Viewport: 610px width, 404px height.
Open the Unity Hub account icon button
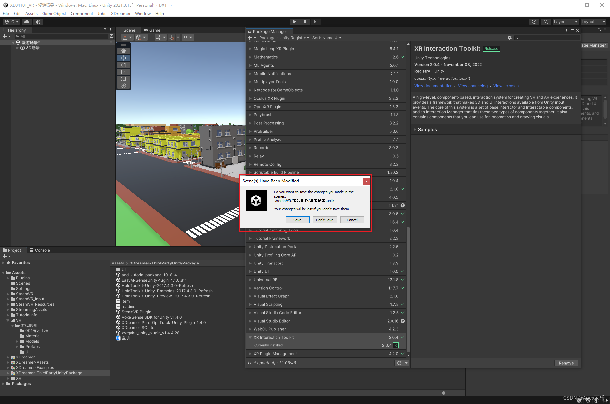point(12,22)
